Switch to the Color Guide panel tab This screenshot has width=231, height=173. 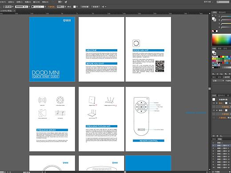click(x=222, y=12)
